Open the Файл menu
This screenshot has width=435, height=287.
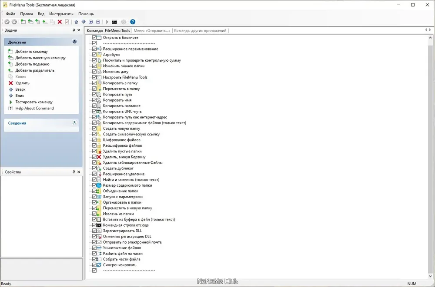click(10, 14)
